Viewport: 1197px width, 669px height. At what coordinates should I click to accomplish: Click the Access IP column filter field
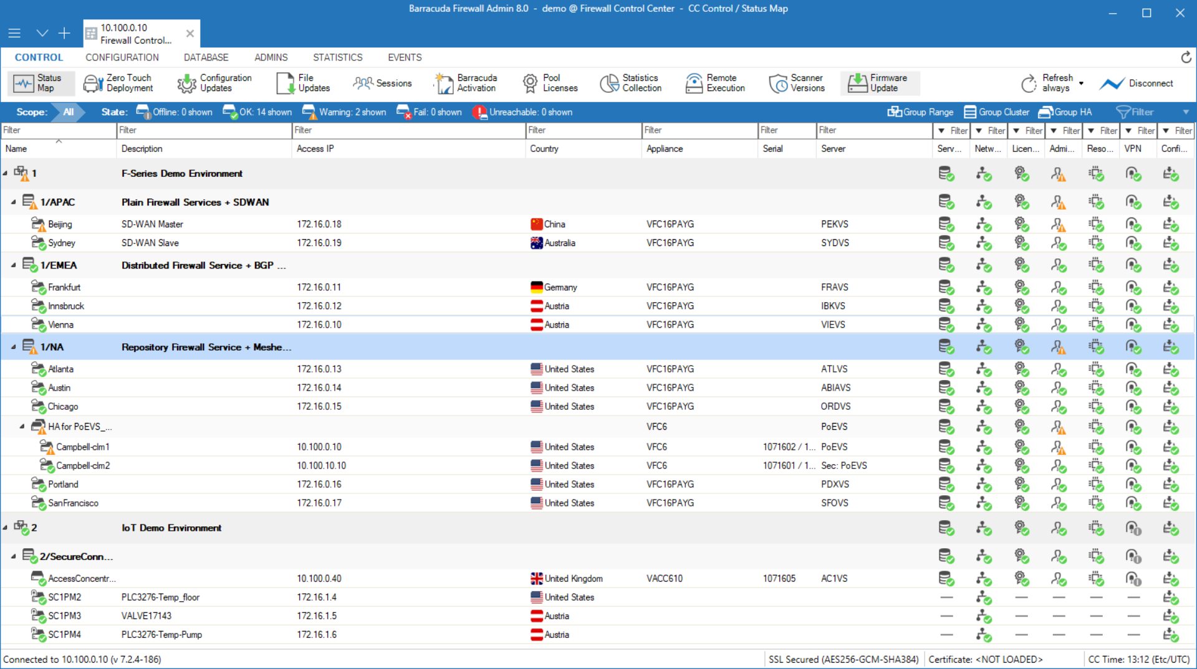(408, 130)
